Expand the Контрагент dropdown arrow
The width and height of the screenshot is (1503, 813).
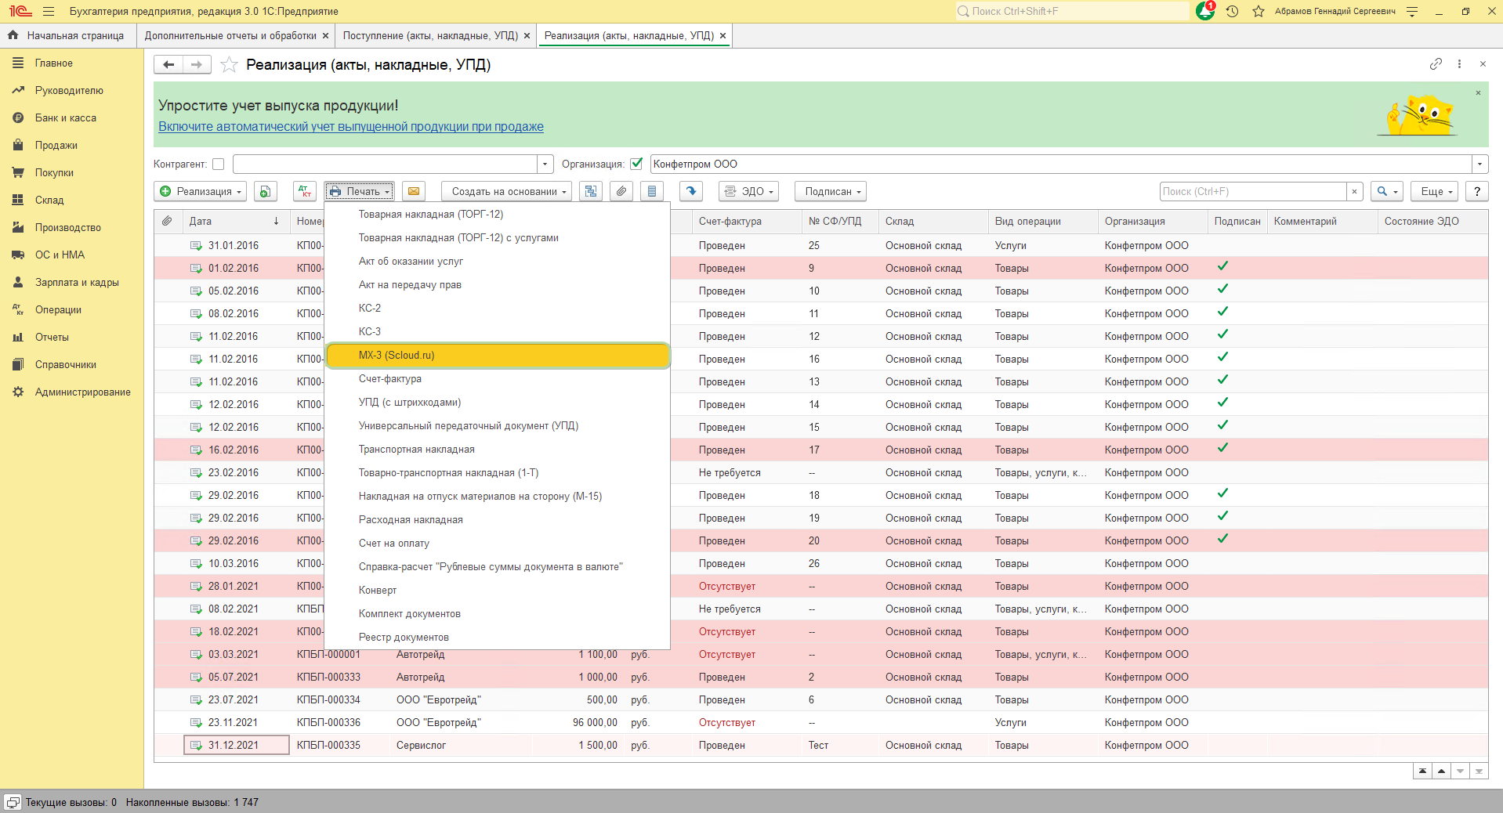[x=545, y=164]
